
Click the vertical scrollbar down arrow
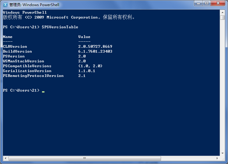point(223,153)
